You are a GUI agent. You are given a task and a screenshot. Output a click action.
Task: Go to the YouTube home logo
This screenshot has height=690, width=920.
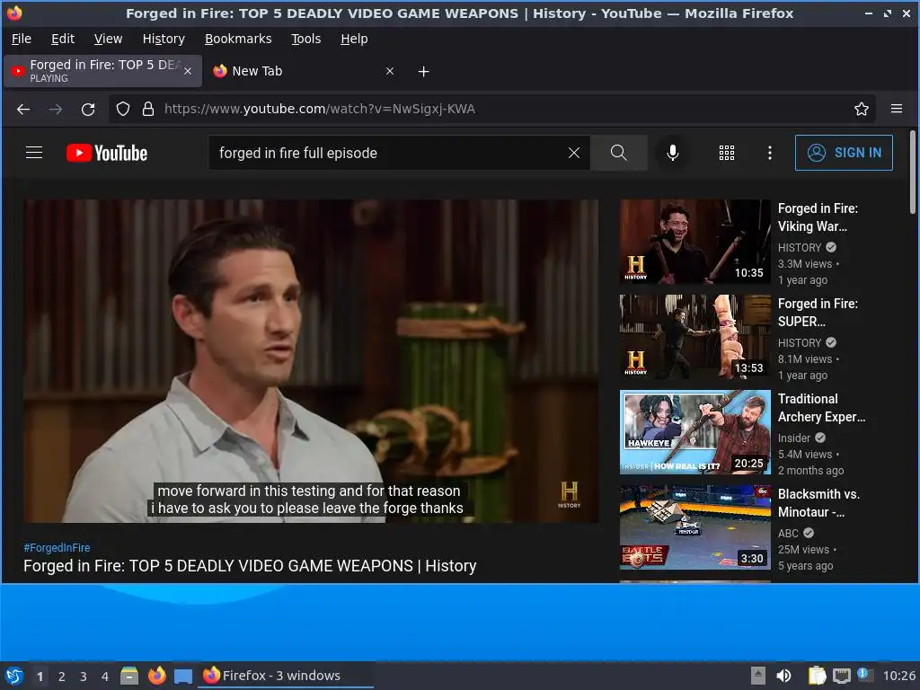point(107,153)
